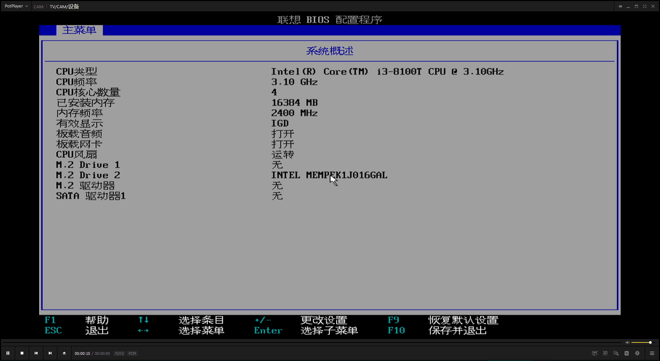660x361 pixels.
Task: Click the M.2 Drive 2 label
Action: coord(88,175)
